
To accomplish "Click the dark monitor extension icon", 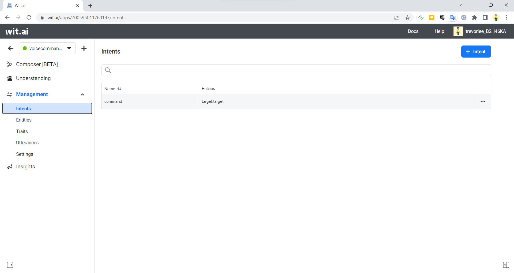I will 442,18.
